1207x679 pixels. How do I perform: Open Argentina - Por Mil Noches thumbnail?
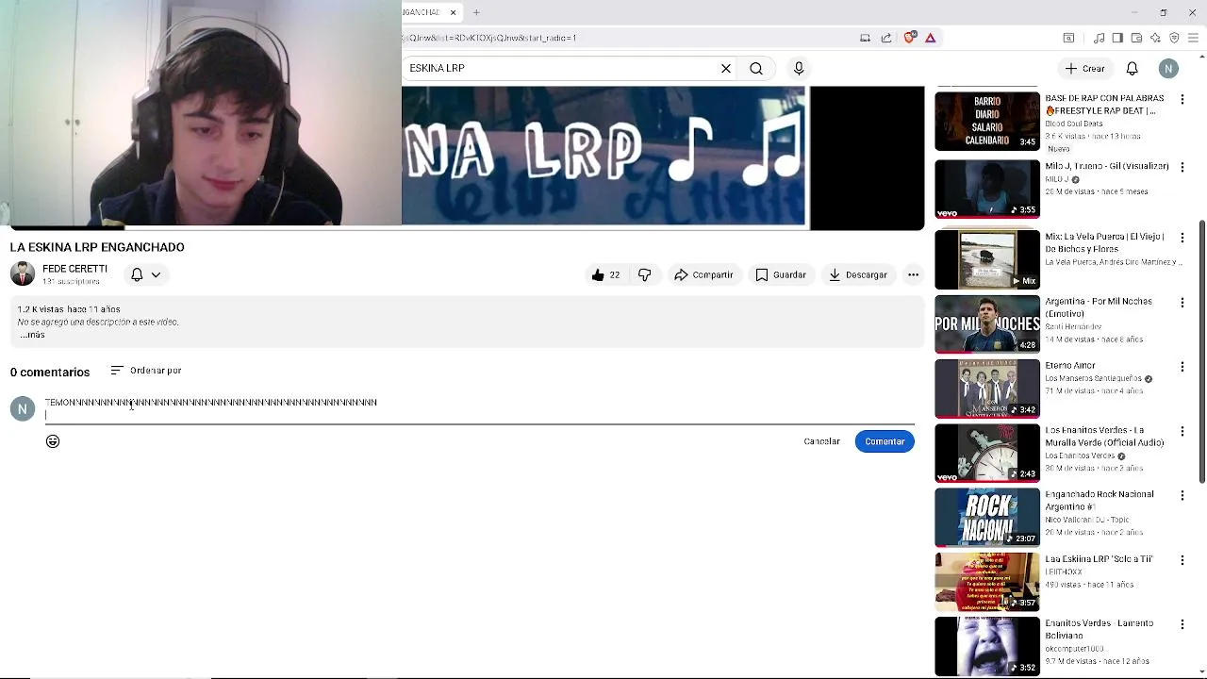pyautogui.click(x=987, y=323)
